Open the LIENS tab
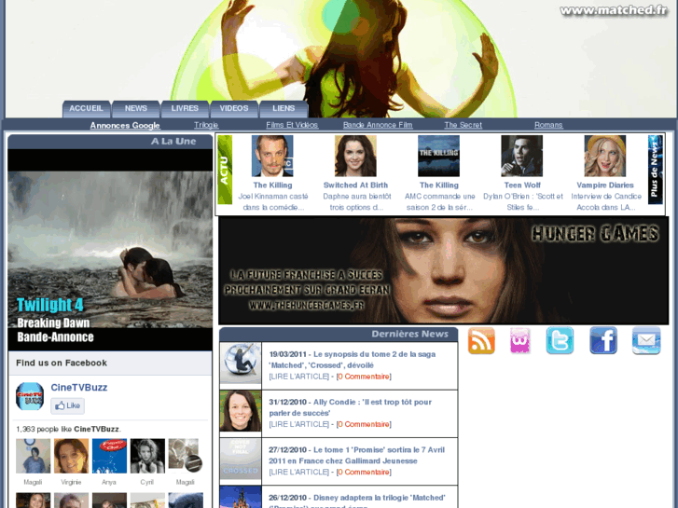 (x=284, y=108)
